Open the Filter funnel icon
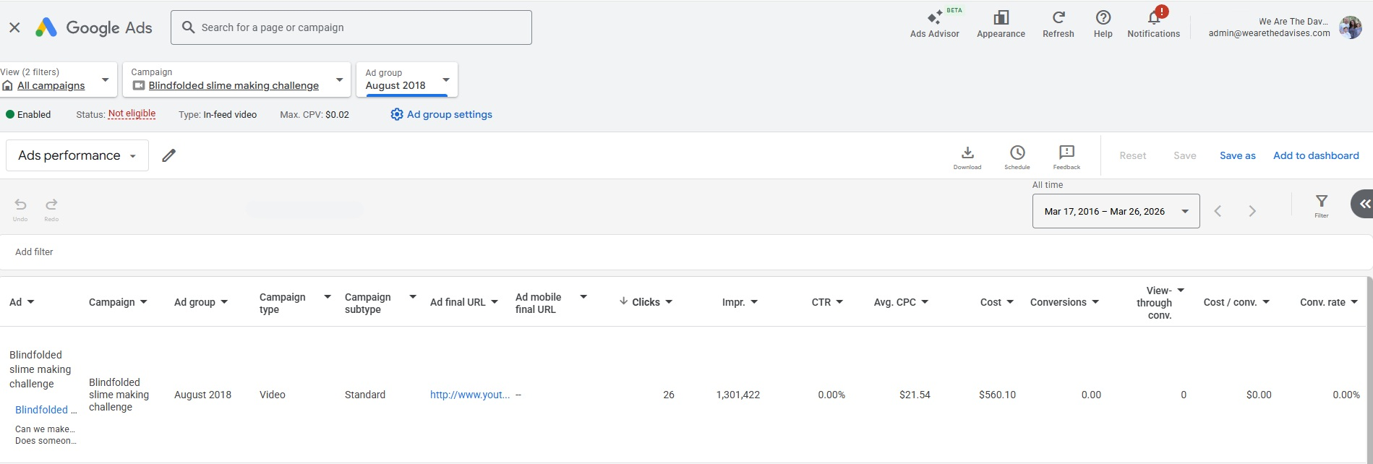 coord(1321,205)
